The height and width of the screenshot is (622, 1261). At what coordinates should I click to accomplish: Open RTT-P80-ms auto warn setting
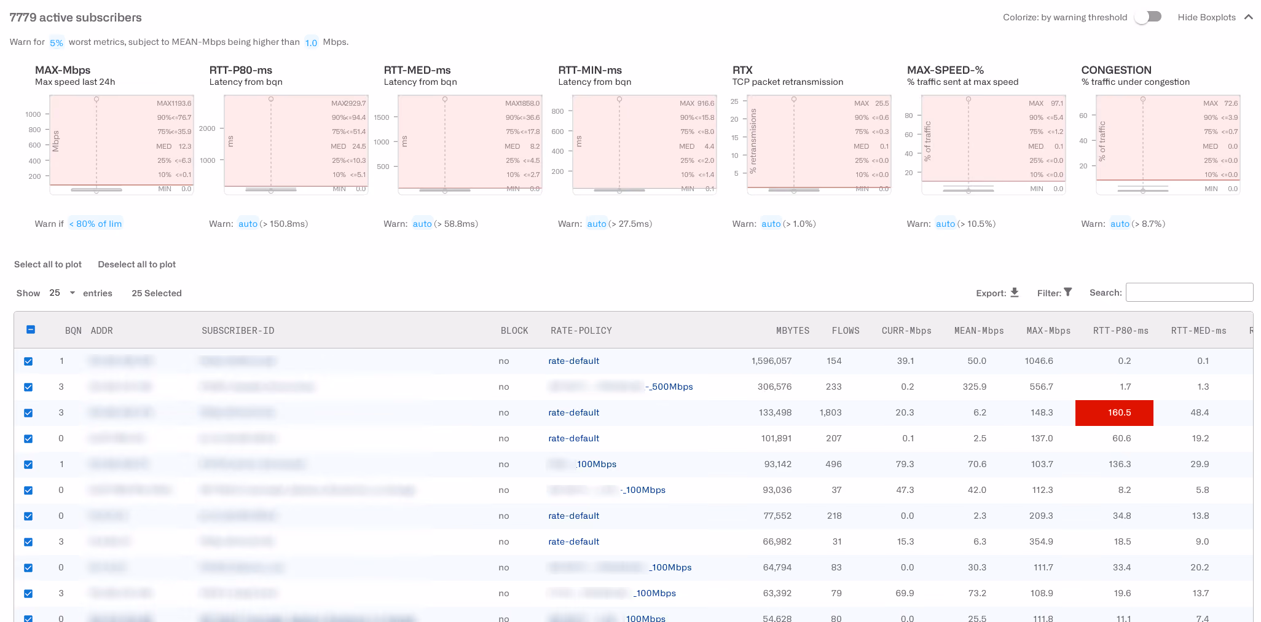[248, 224]
